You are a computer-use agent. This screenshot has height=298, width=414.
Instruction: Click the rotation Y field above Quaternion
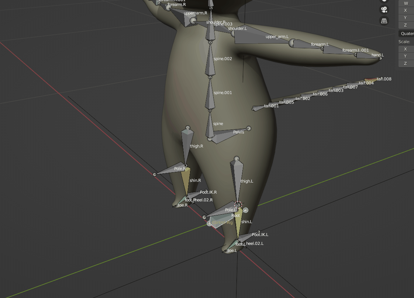[406, 18]
